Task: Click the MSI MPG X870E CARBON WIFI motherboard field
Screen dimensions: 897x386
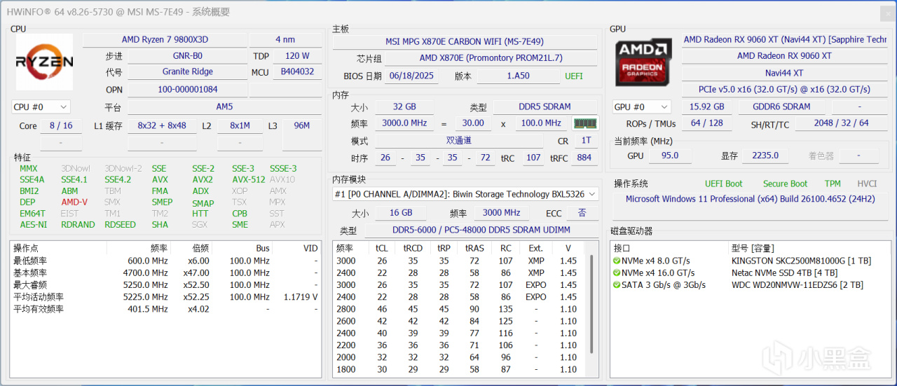Action: pos(465,42)
